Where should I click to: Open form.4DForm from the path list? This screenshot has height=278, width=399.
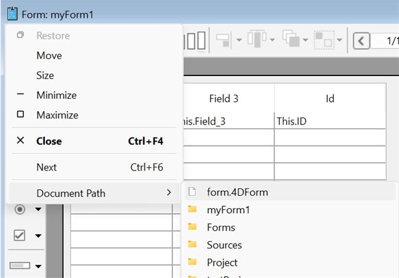pos(237,192)
